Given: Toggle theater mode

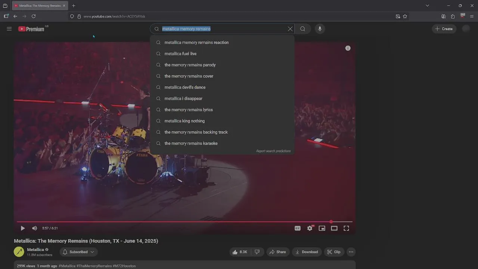Looking at the screenshot, I should coord(334,228).
